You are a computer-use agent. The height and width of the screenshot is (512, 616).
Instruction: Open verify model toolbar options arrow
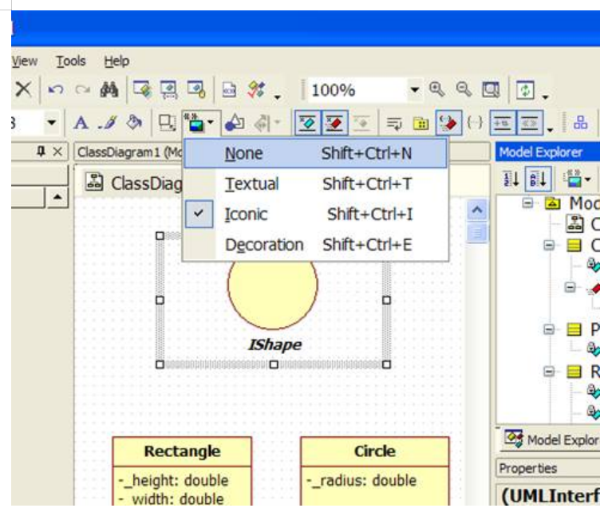(278, 96)
